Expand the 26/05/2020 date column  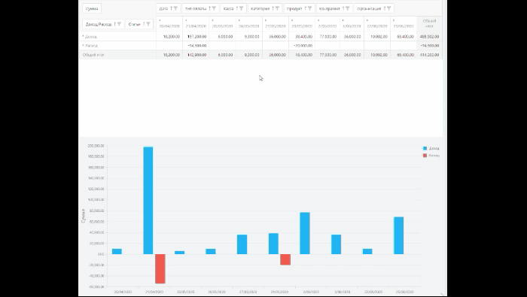click(239, 21)
